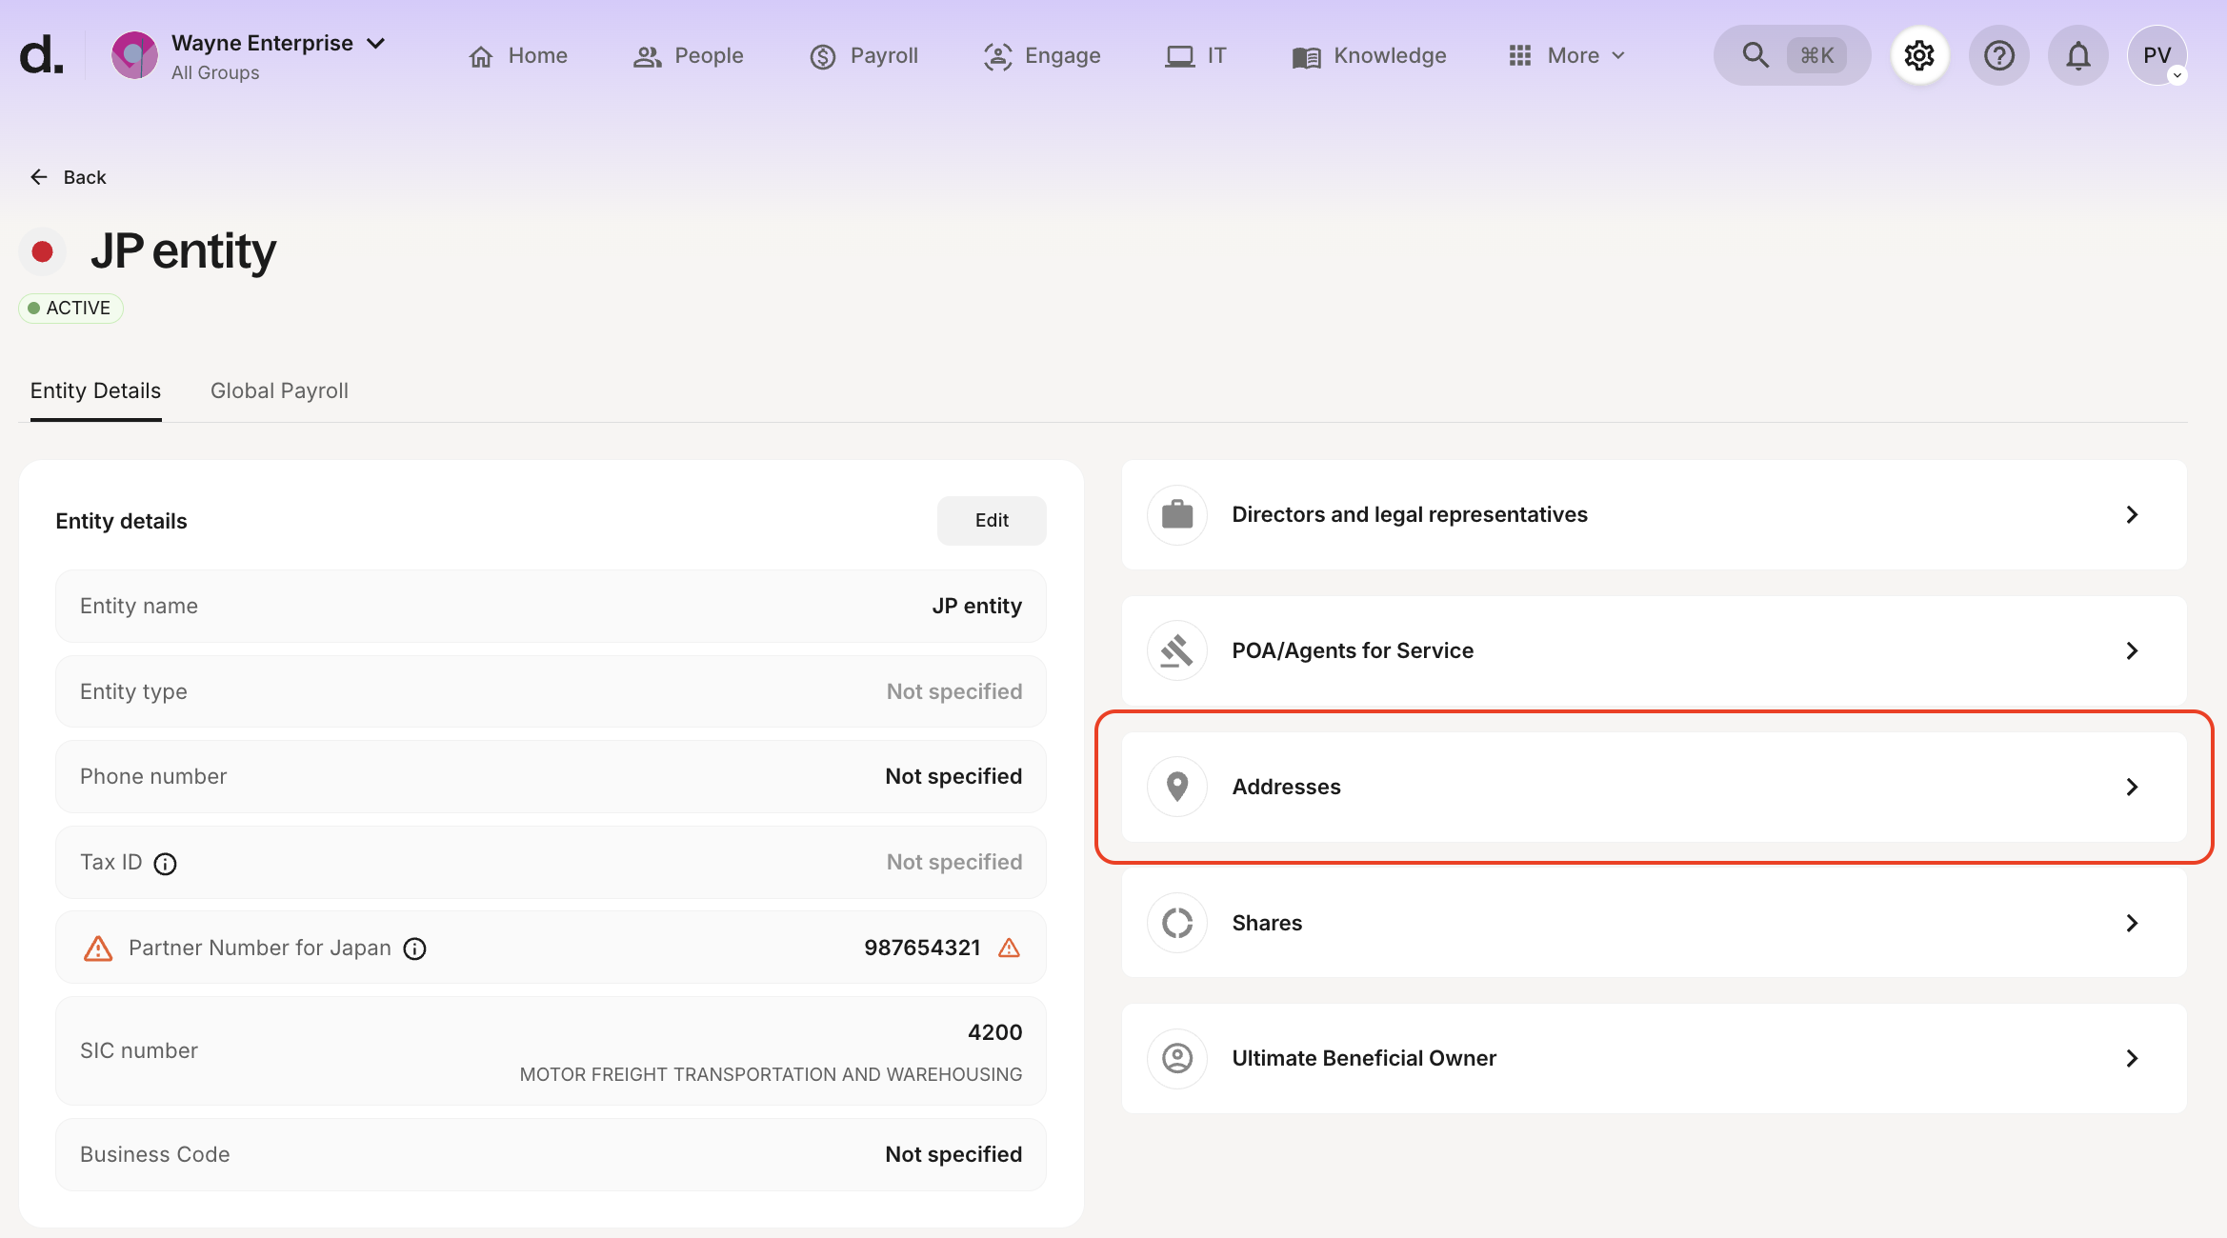Image resolution: width=2227 pixels, height=1238 pixels.
Task: Open the Addresses section
Action: click(x=1654, y=787)
